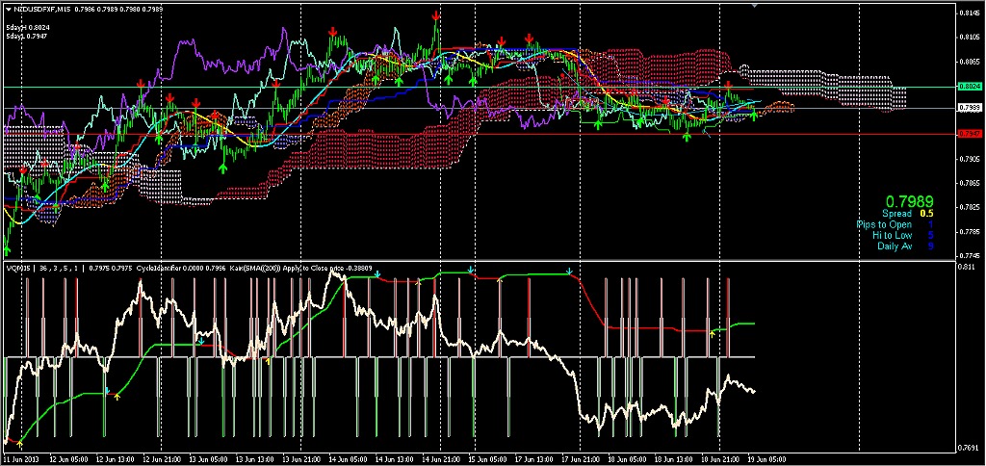Click the 11 Jun 2013 date on time axis
This screenshot has width=986, height=466.
[x=23, y=460]
